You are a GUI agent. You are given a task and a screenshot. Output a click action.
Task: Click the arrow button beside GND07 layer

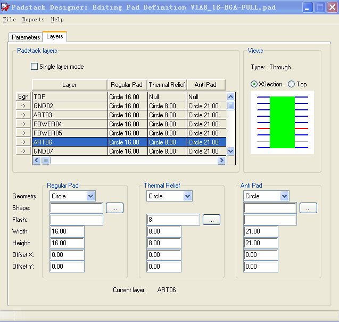pyautogui.click(x=23, y=151)
